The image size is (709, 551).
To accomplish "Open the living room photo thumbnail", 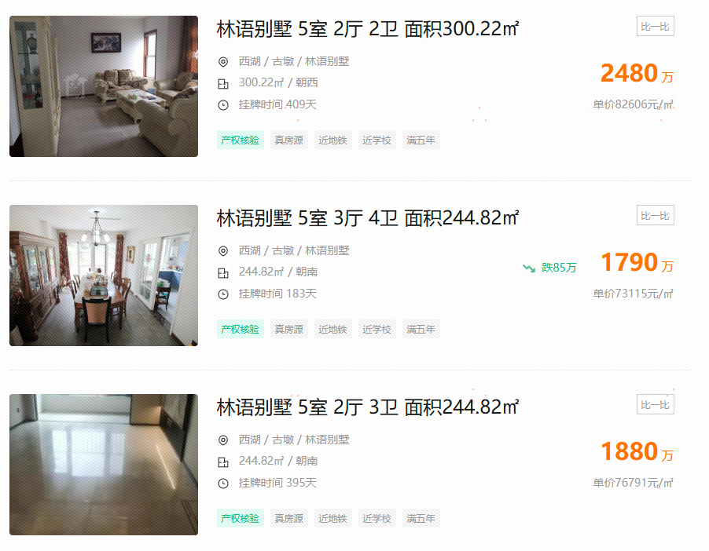I will (x=104, y=86).
